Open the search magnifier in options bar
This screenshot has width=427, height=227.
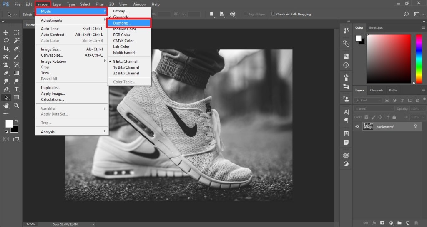(406, 14)
